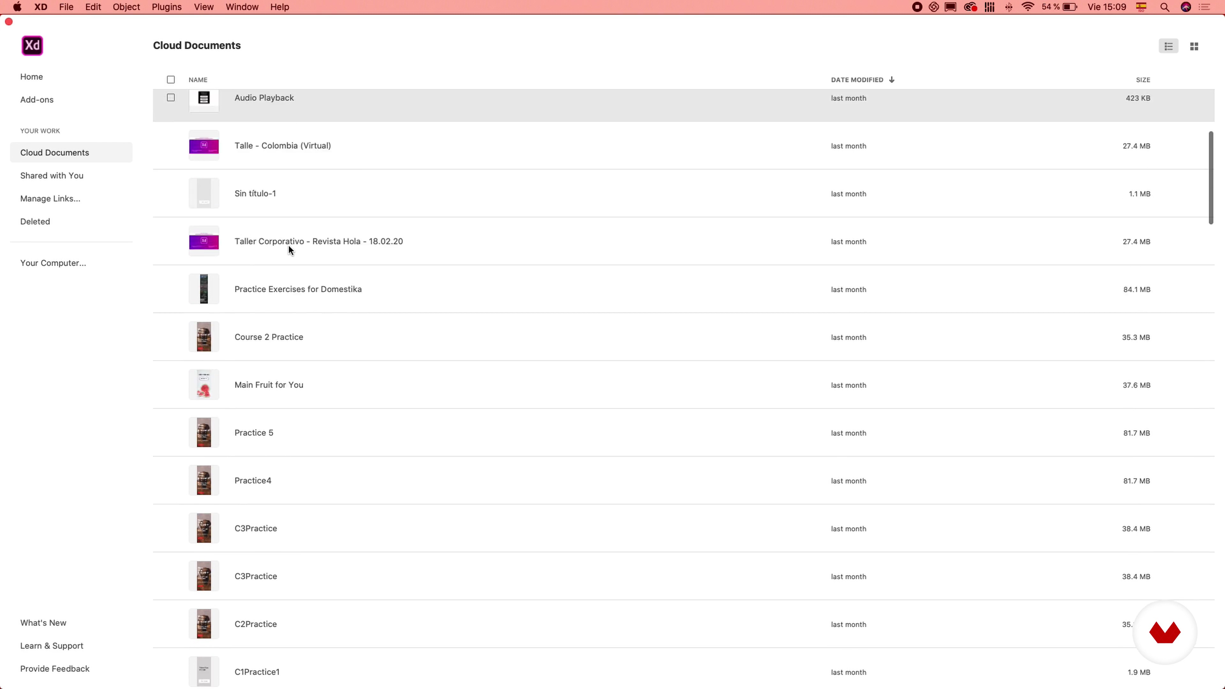Open Add-ons in sidebar
The image size is (1225, 689).
pyautogui.click(x=37, y=100)
